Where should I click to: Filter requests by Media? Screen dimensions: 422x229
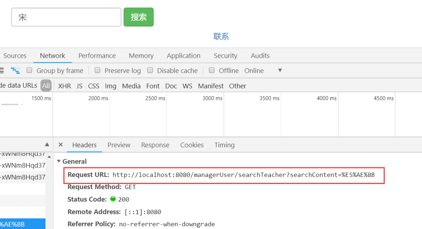coord(131,86)
